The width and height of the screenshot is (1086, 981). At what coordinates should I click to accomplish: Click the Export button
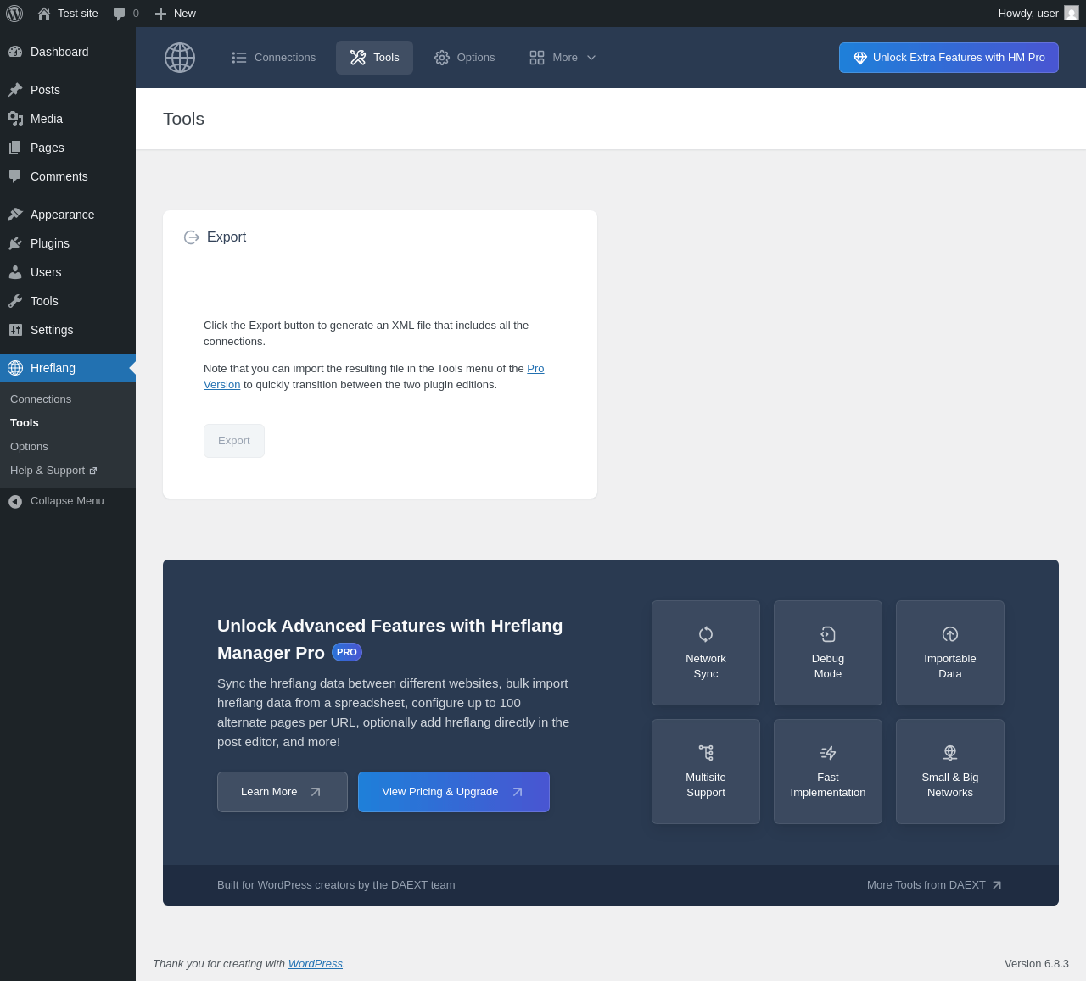point(234,441)
